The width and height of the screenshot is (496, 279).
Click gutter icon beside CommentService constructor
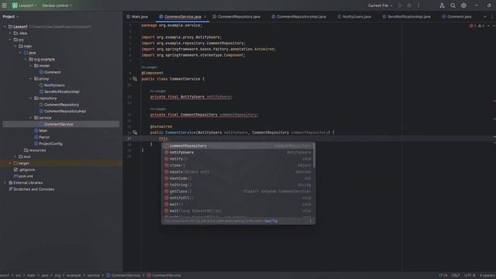[x=135, y=133]
